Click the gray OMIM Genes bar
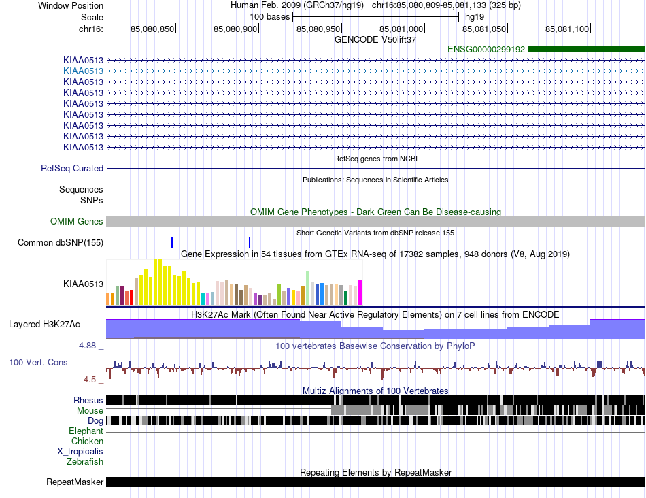Screen dimensions: 646x498 point(375,221)
